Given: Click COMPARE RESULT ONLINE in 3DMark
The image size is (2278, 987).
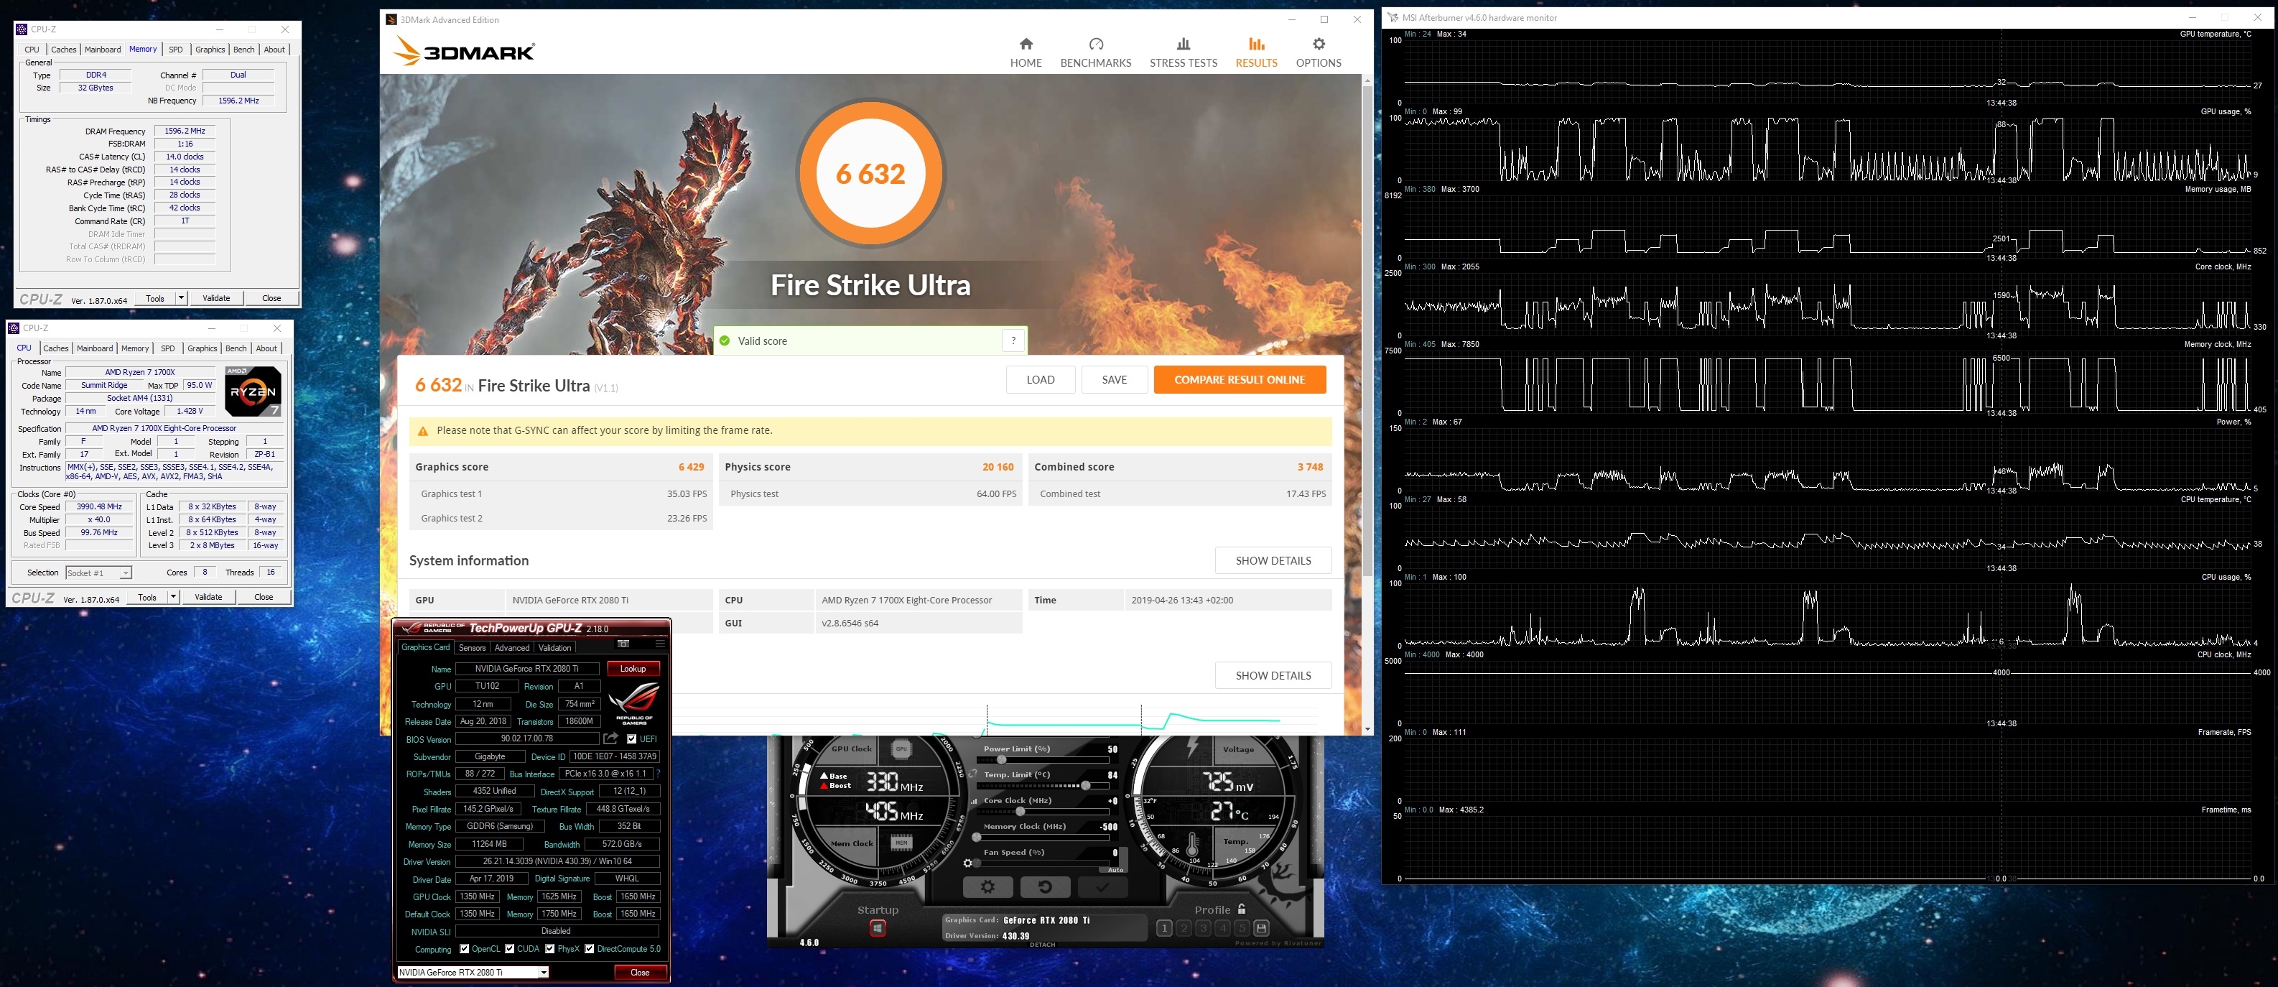Looking at the screenshot, I should (x=1240, y=379).
